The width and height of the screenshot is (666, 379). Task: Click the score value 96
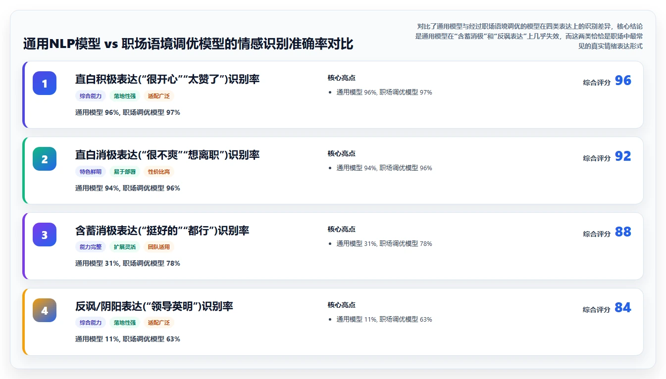click(x=623, y=81)
